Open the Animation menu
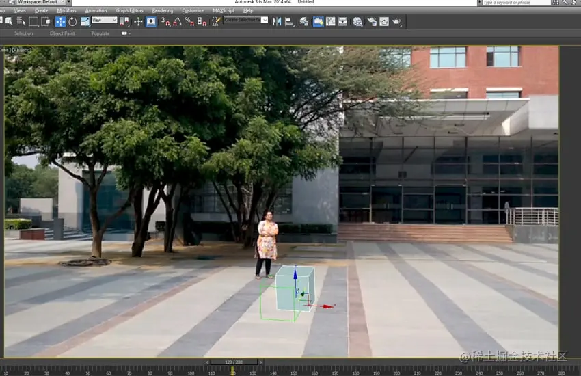Image resolution: width=581 pixels, height=376 pixels. 96,10
